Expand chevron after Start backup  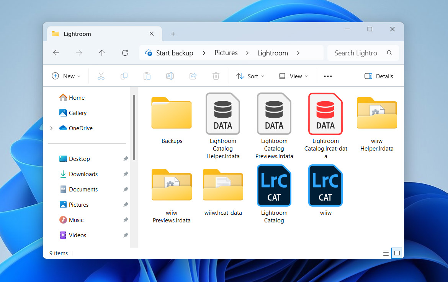(x=204, y=53)
